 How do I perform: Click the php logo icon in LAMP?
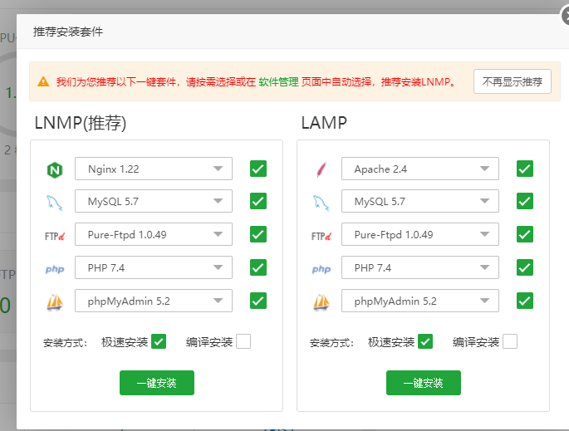tap(321, 269)
